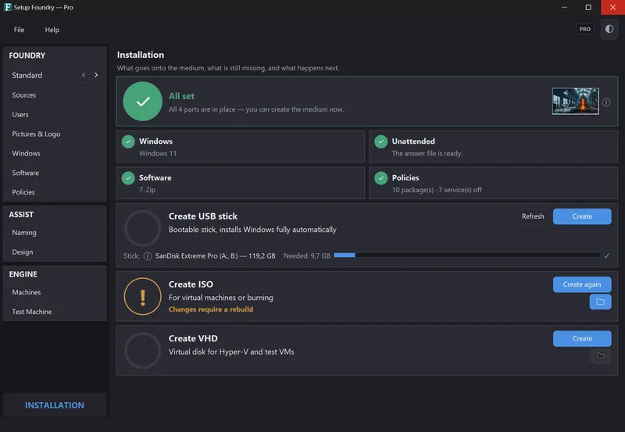This screenshot has width=625, height=432.
Task: Click the Setup Foundry app logo in title bar
Action: [x=8, y=7]
